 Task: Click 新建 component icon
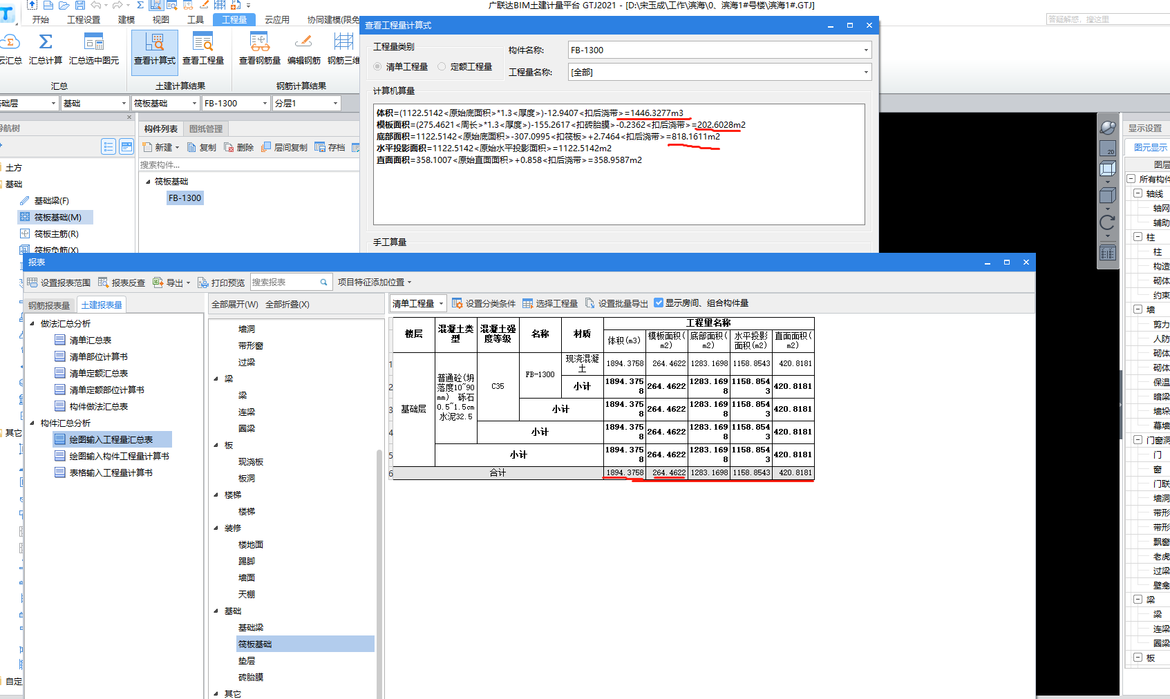(x=147, y=147)
